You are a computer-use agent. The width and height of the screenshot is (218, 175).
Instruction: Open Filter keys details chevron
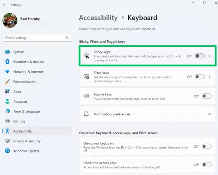[210, 77]
